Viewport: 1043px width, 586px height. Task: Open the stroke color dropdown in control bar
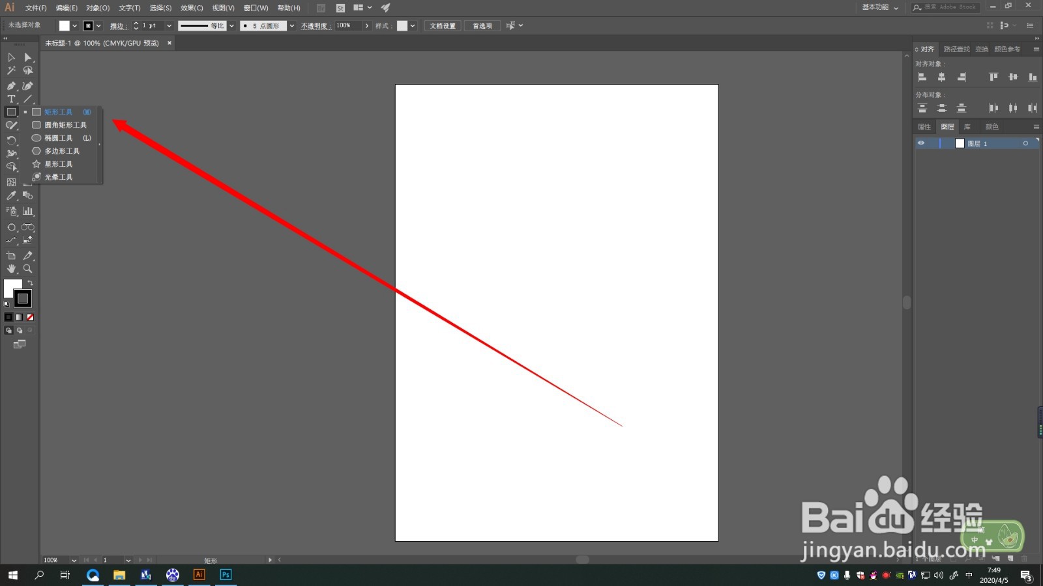tap(98, 26)
